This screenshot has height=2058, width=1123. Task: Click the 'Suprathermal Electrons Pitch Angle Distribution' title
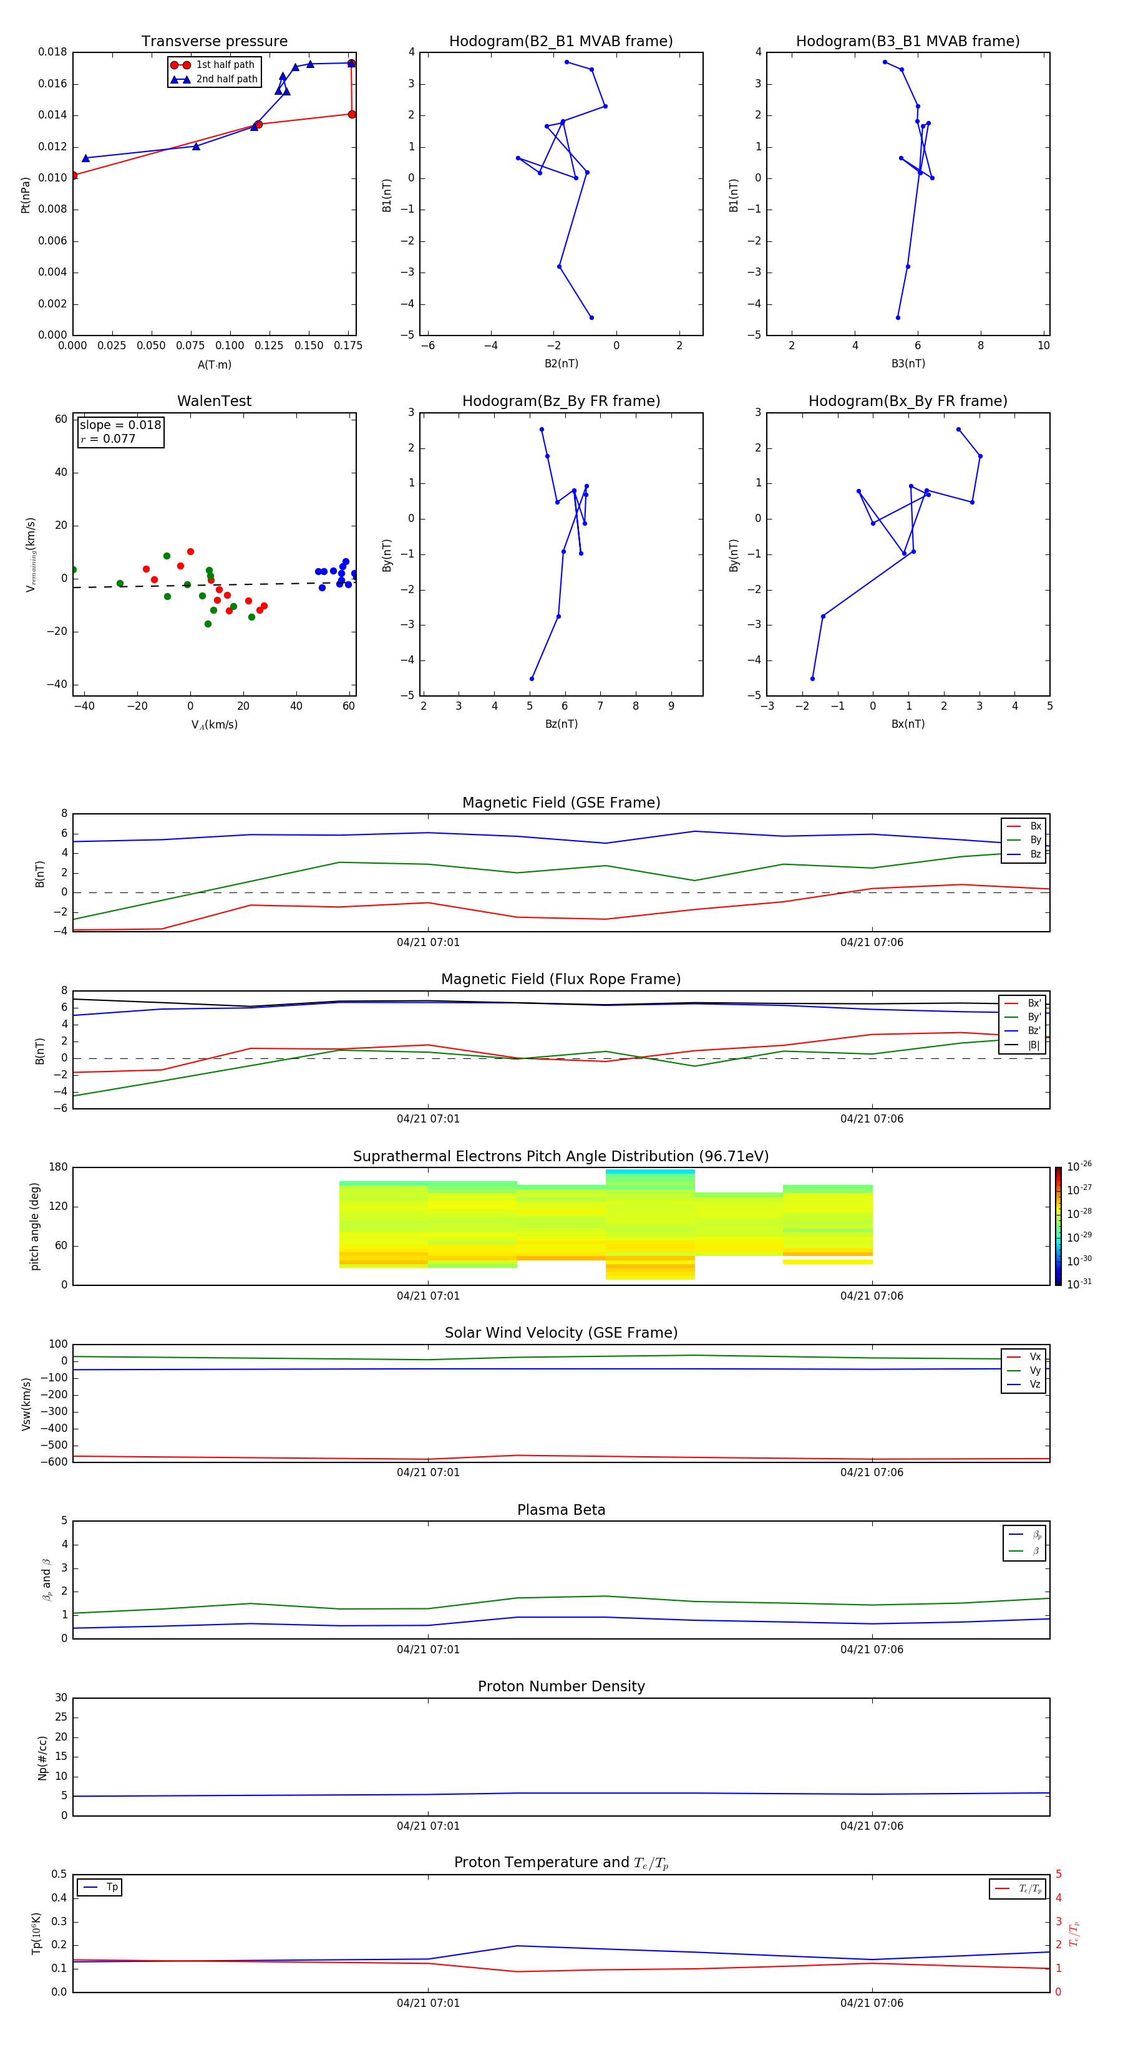[561, 1157]
